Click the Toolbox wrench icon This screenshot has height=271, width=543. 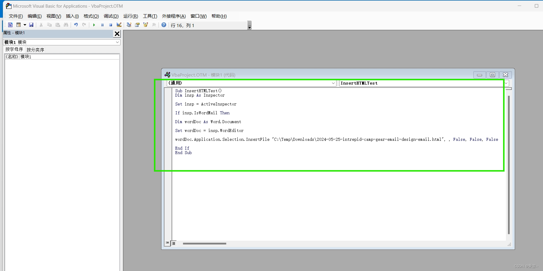[x=154, y=25]
